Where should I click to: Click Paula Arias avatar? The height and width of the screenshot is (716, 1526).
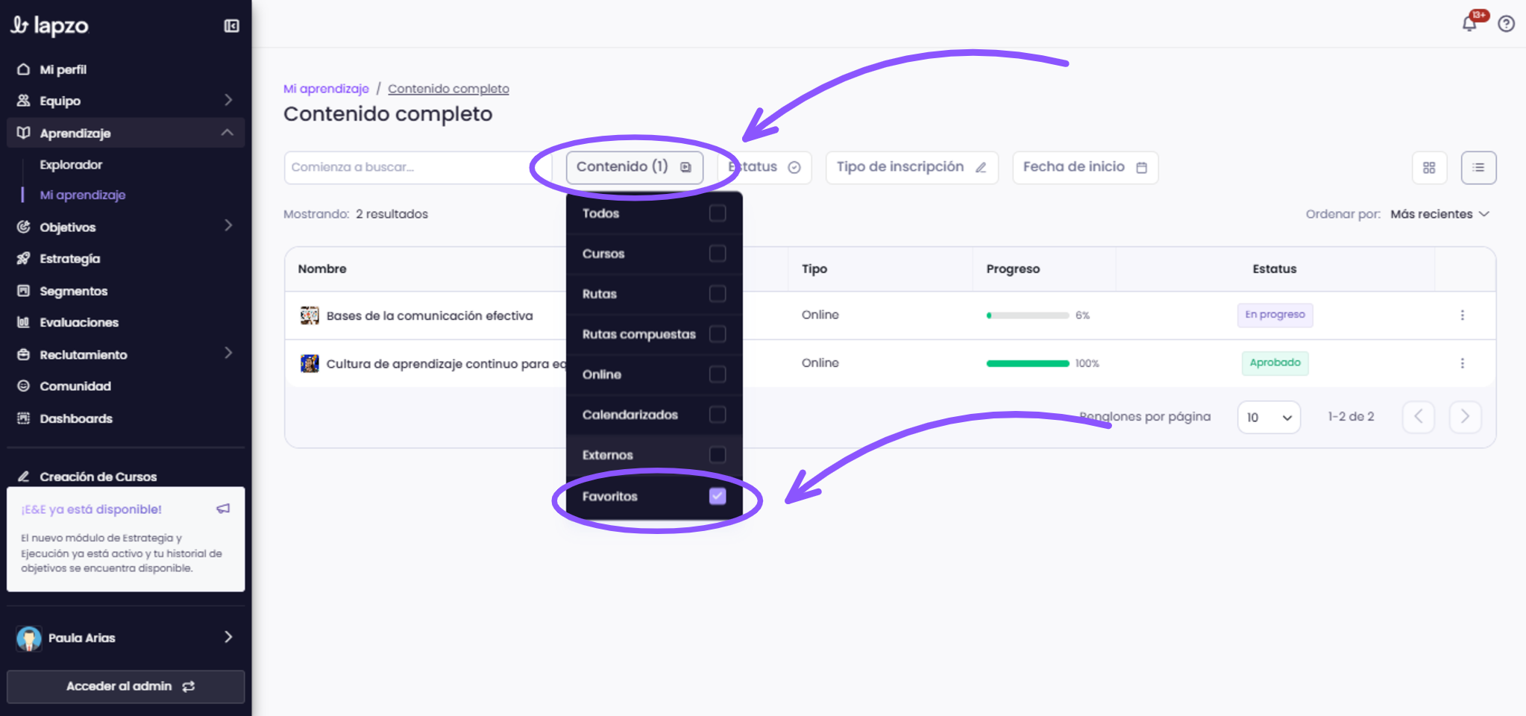[29, 638]
